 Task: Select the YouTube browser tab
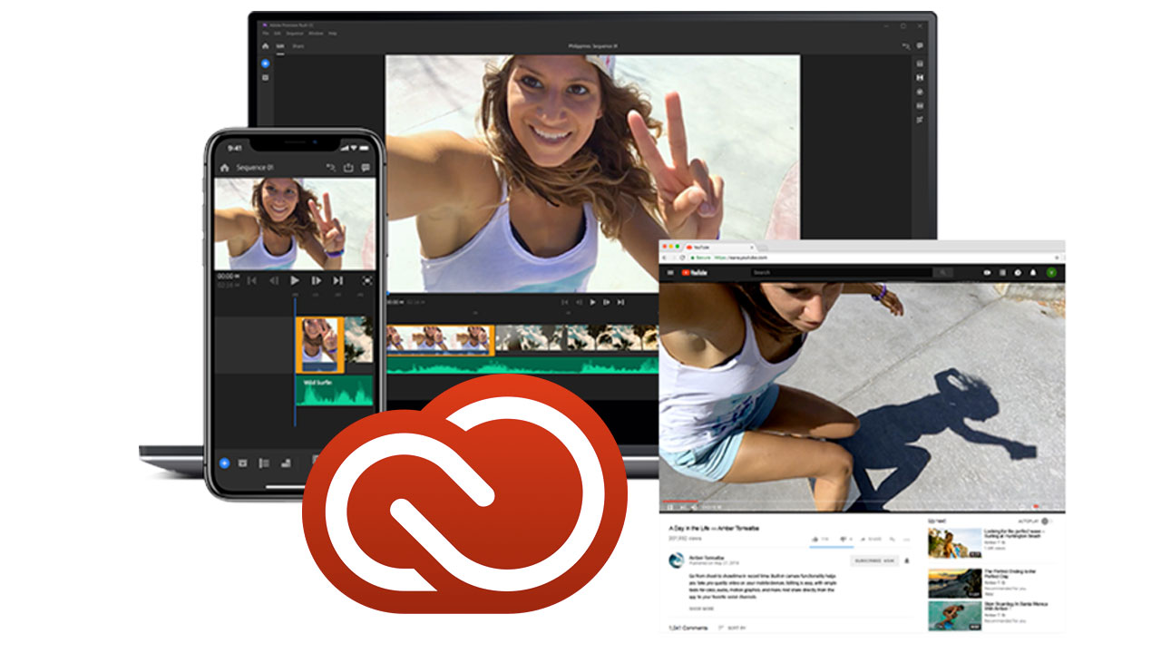coord(720,247)
